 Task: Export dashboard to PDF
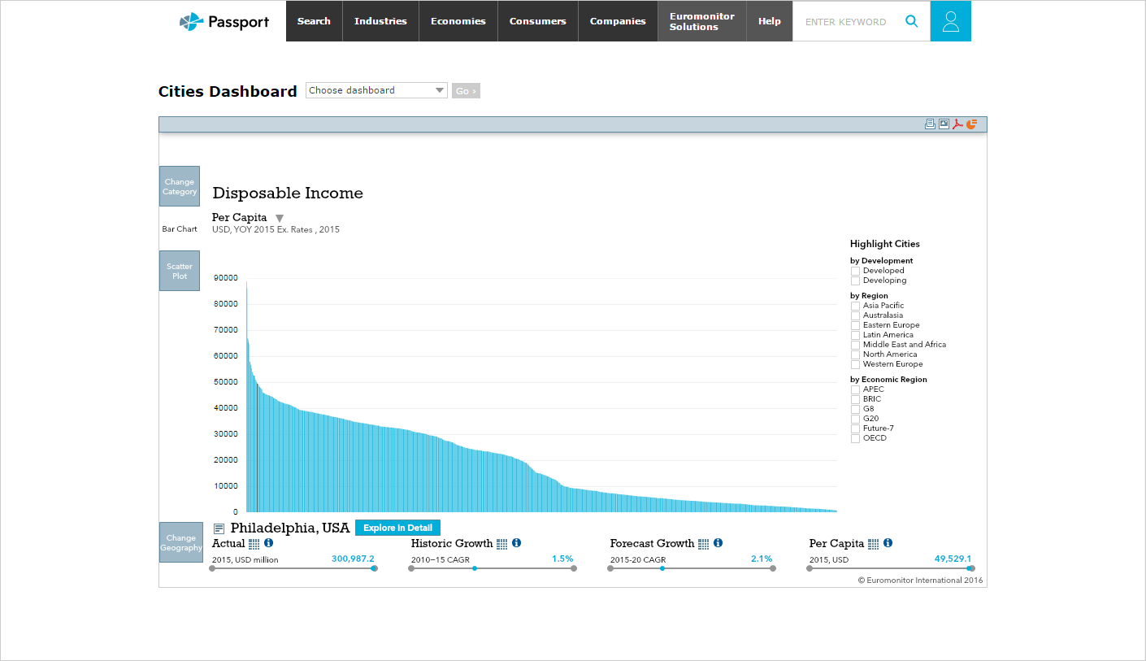(x=957, y=124)
